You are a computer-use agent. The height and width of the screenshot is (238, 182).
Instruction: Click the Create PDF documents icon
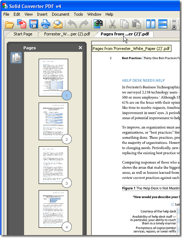(22, 24)
